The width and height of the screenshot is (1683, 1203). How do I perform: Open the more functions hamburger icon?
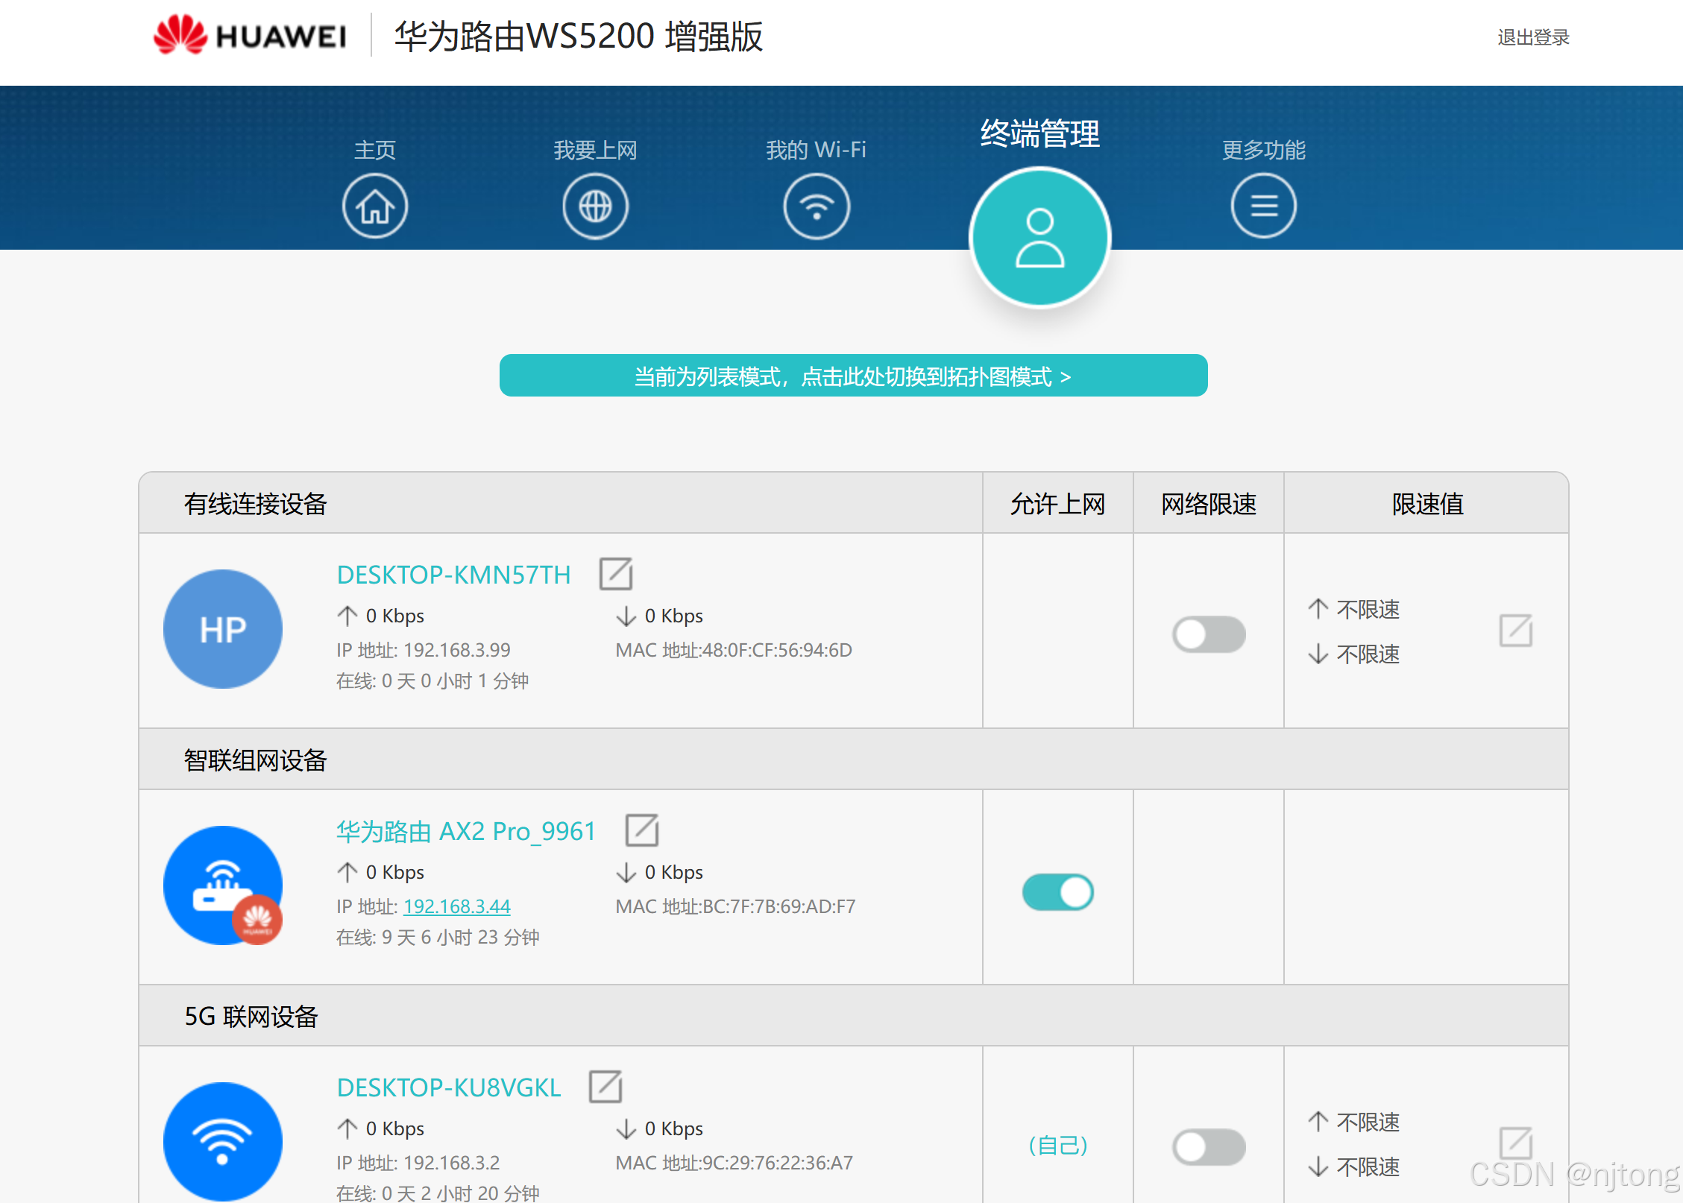[x=1263, y=206]
